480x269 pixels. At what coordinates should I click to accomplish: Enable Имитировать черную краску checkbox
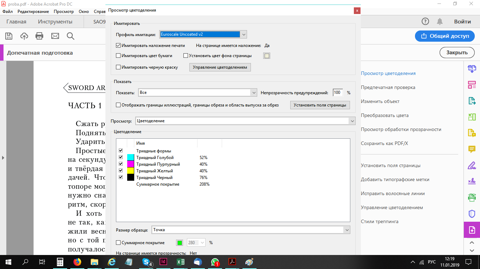[x=118, y=67]
